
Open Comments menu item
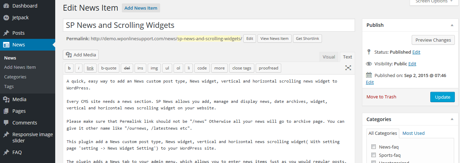click(28, 123)
